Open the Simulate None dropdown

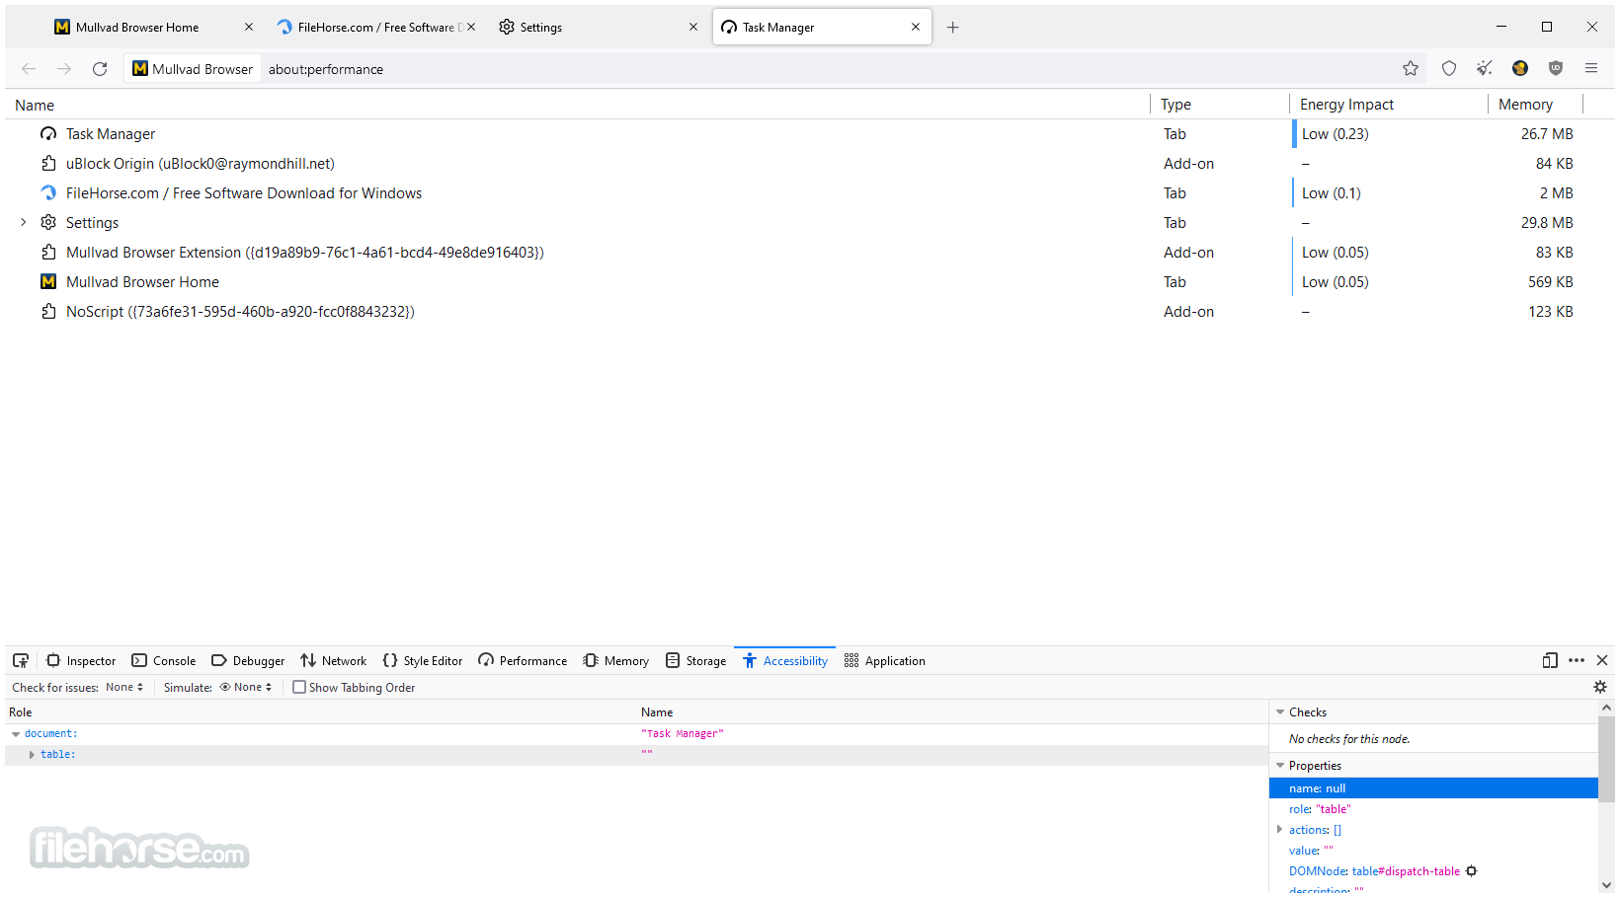coord(245,688)
